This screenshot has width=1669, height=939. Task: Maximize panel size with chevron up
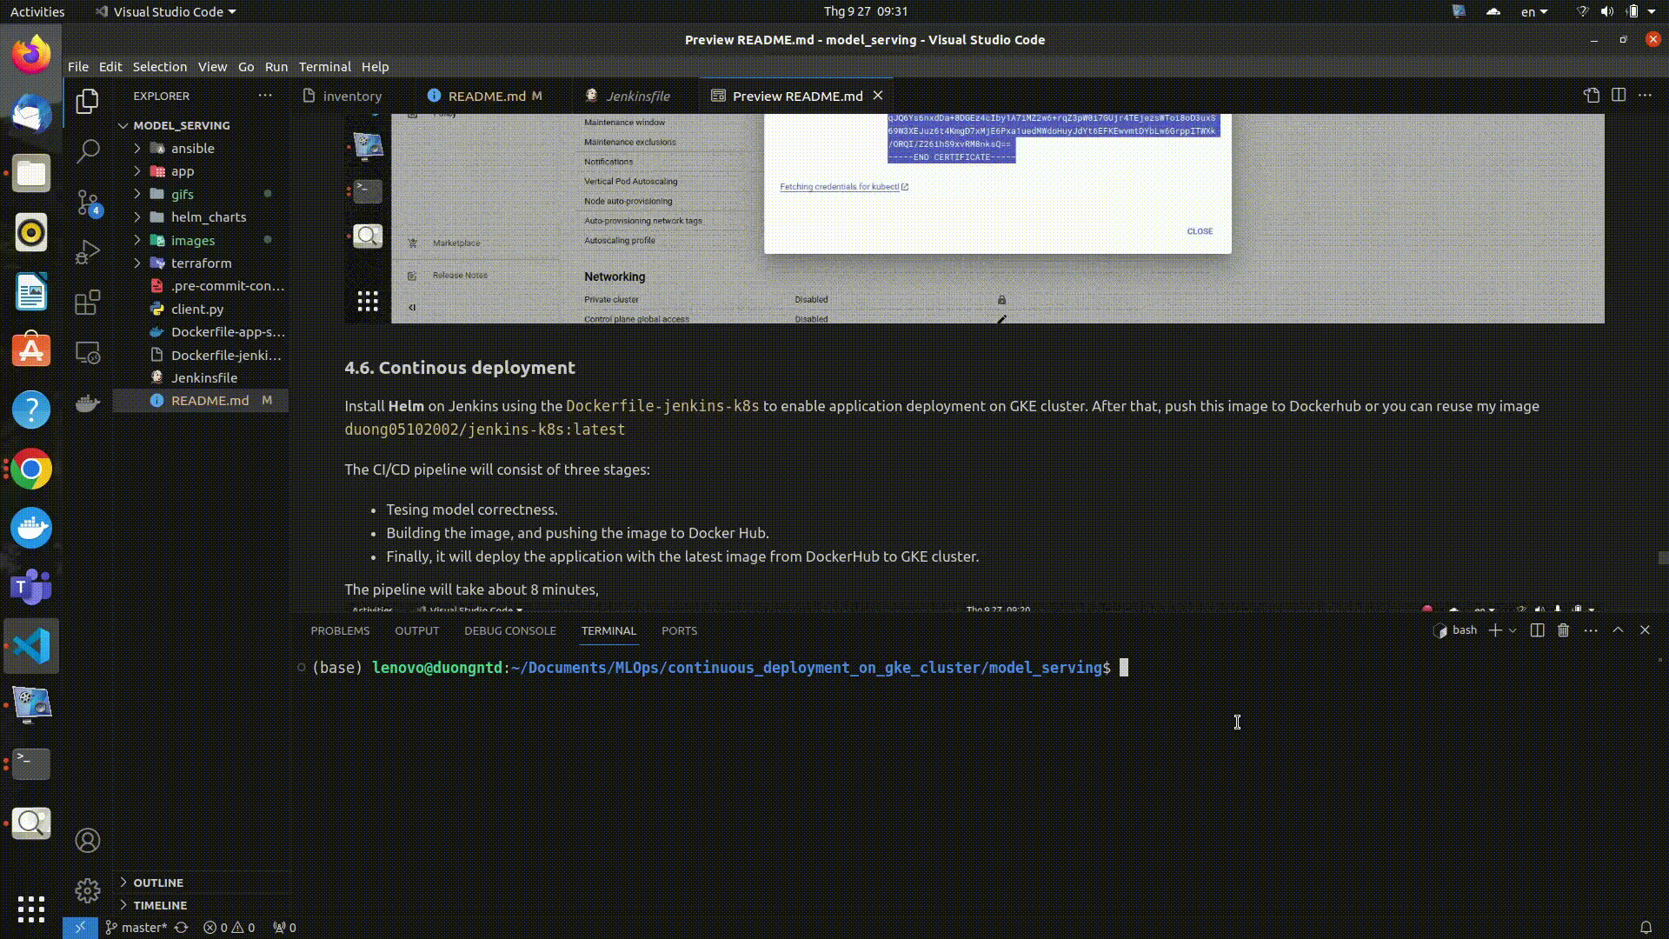[x=1618, y=630]
